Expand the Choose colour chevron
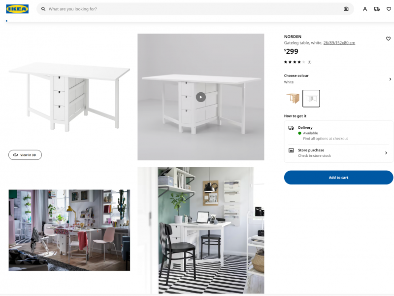394x296 pixels. click(390, 79)
